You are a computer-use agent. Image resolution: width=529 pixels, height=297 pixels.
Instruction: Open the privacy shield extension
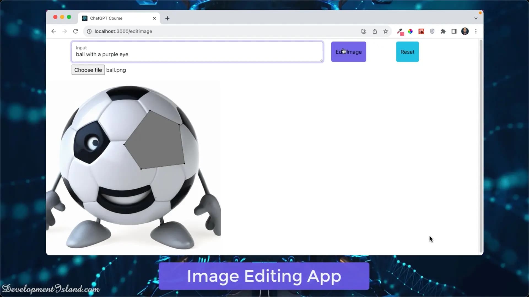(x=432, y=31)
